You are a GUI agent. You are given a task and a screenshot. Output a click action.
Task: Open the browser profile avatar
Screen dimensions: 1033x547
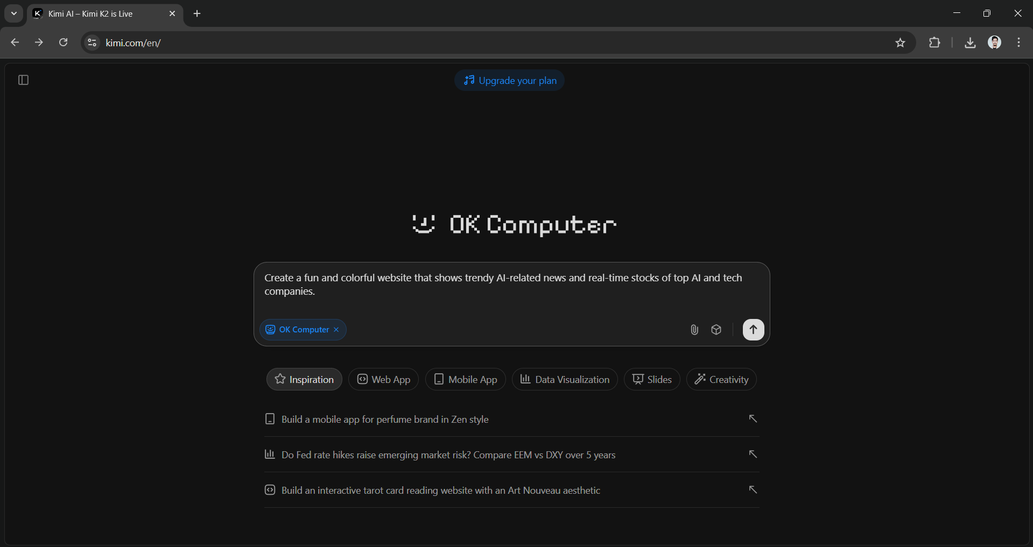(x=995, y=42)
